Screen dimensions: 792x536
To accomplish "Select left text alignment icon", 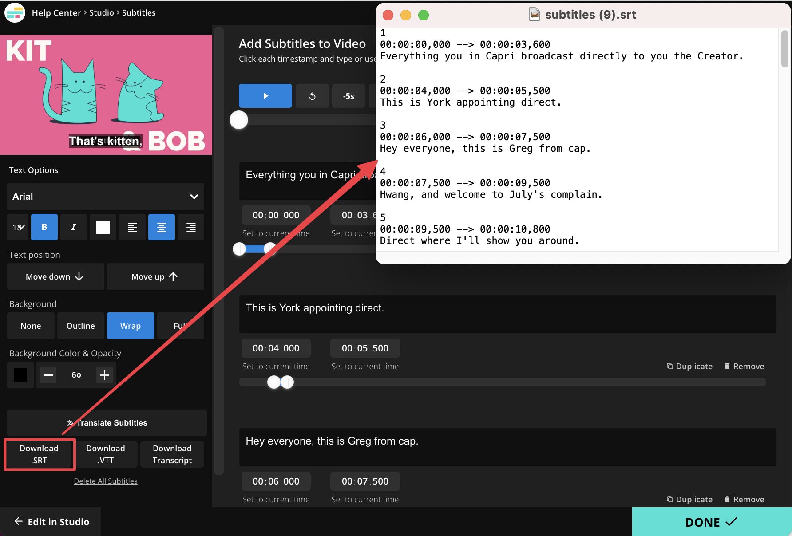I will tap(132, 227).
